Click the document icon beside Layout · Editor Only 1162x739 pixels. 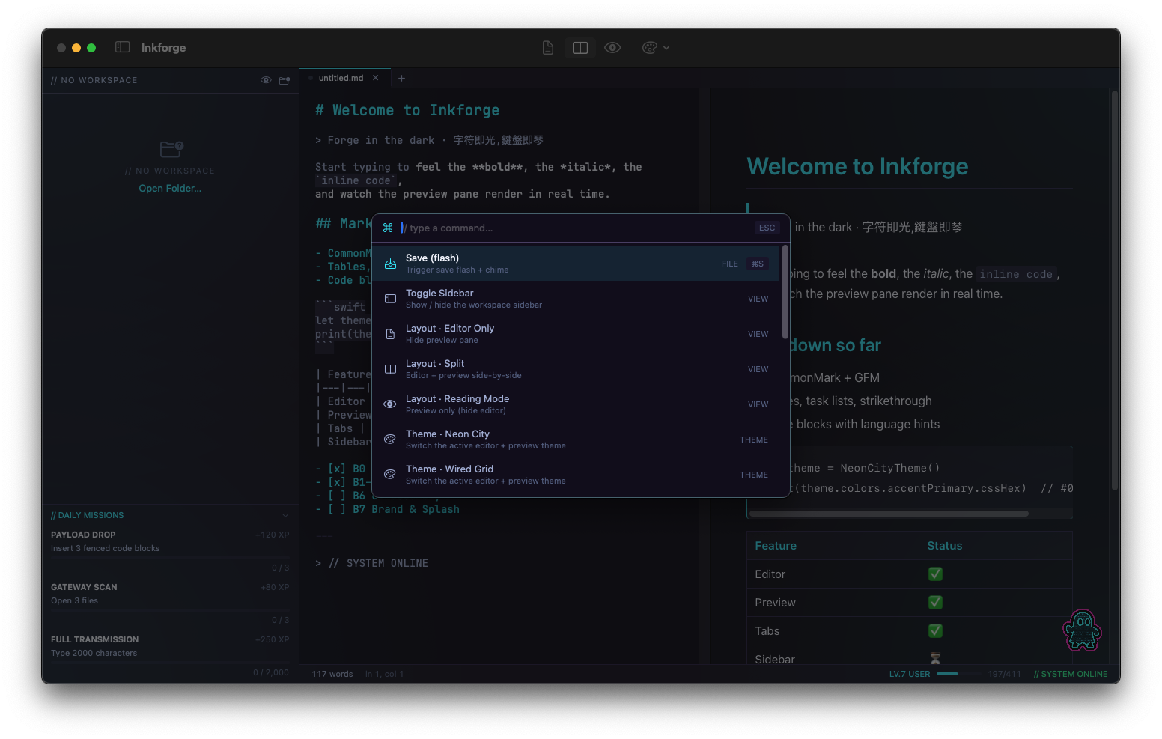(x=390, y=334)
